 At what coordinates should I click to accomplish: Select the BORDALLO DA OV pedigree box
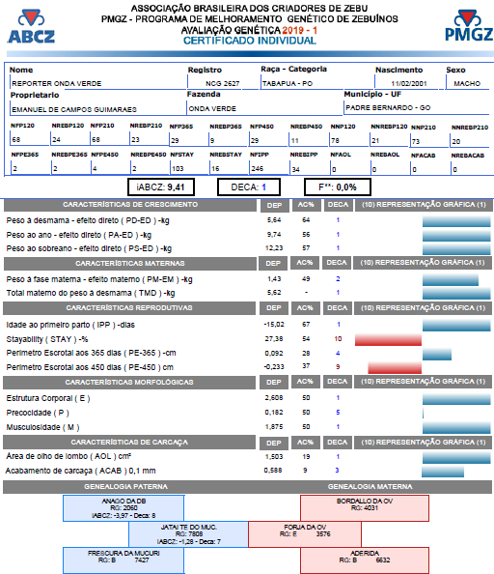pos(365,508)
